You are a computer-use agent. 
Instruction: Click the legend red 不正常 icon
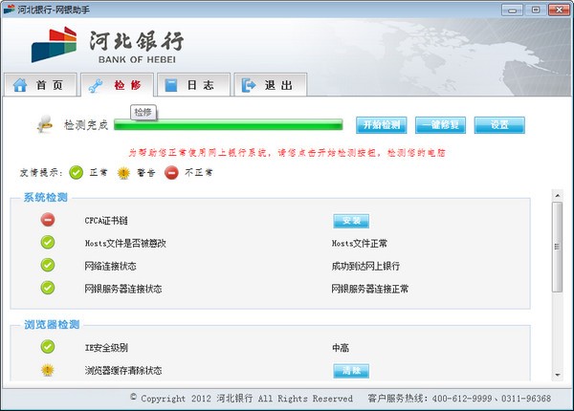(x=171, y=172)
